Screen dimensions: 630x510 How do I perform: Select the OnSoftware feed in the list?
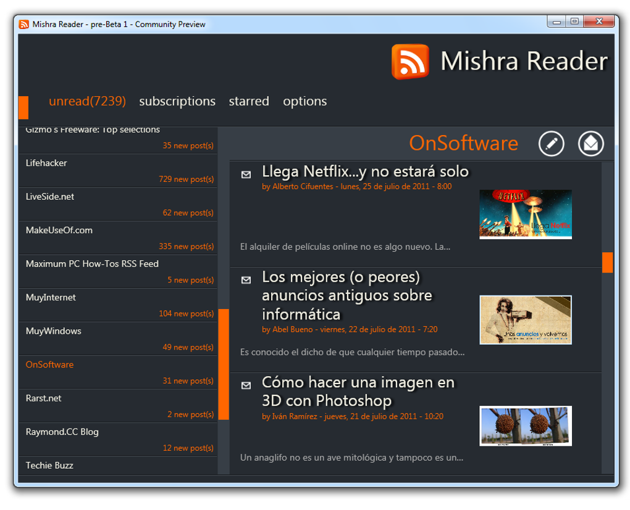[118, 372]
